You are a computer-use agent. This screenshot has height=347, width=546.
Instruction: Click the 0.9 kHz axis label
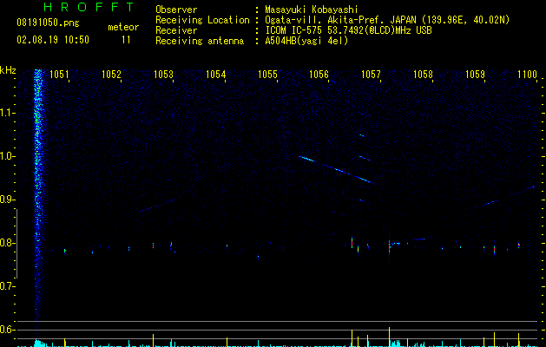coord(7,200)
